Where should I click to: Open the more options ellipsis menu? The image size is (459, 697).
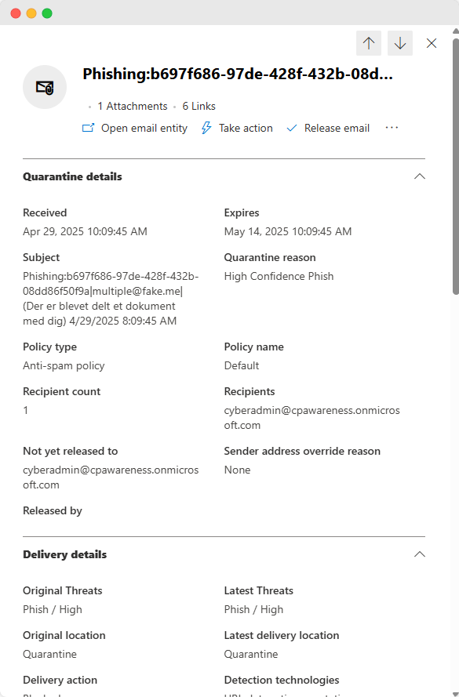392,128
